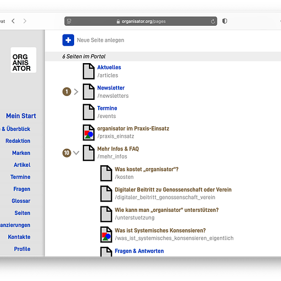This screenshot has width=281, height=281.
Task: Click the /digitaler_beitritt_genossenschaft_verein path
Action: (165, 198)
